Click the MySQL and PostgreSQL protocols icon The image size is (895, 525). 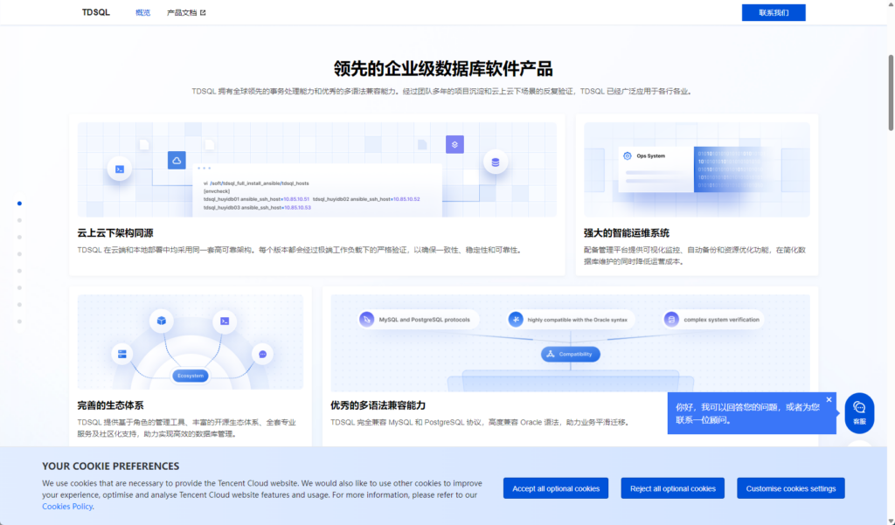(x=367, y=320)
